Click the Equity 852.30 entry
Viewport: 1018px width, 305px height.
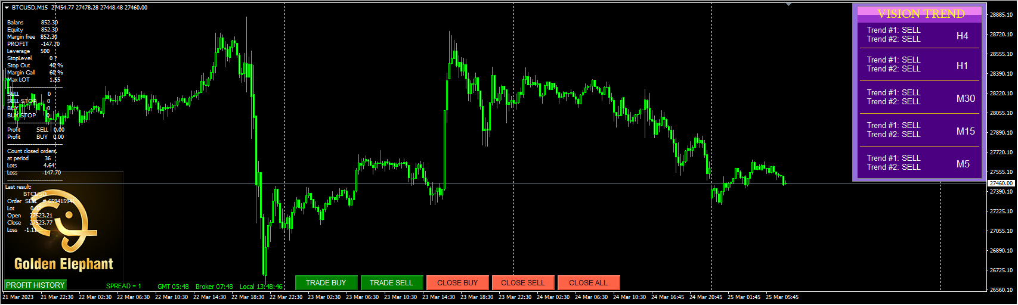(33, 30)
